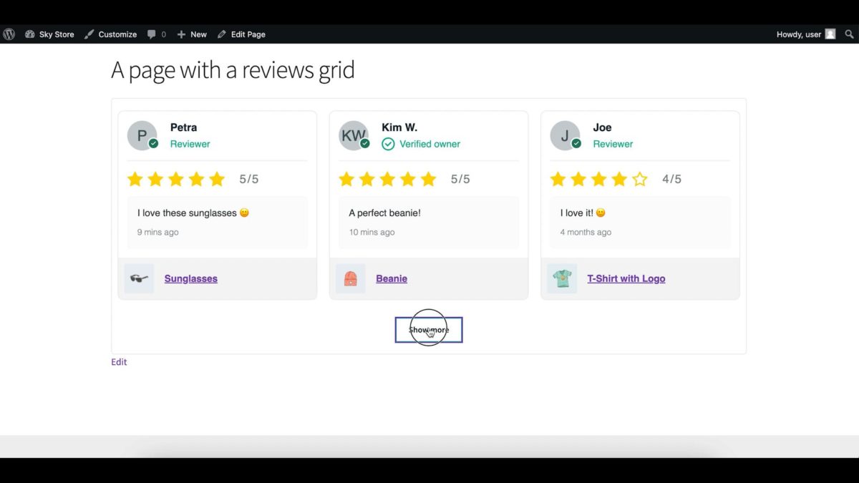This screenshot has width=859, height=483.
Task: Click the sunglasses product thumbnail image
Action: pos(138,278)
